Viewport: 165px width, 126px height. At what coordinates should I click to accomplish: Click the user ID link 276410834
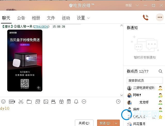point(41,27)
